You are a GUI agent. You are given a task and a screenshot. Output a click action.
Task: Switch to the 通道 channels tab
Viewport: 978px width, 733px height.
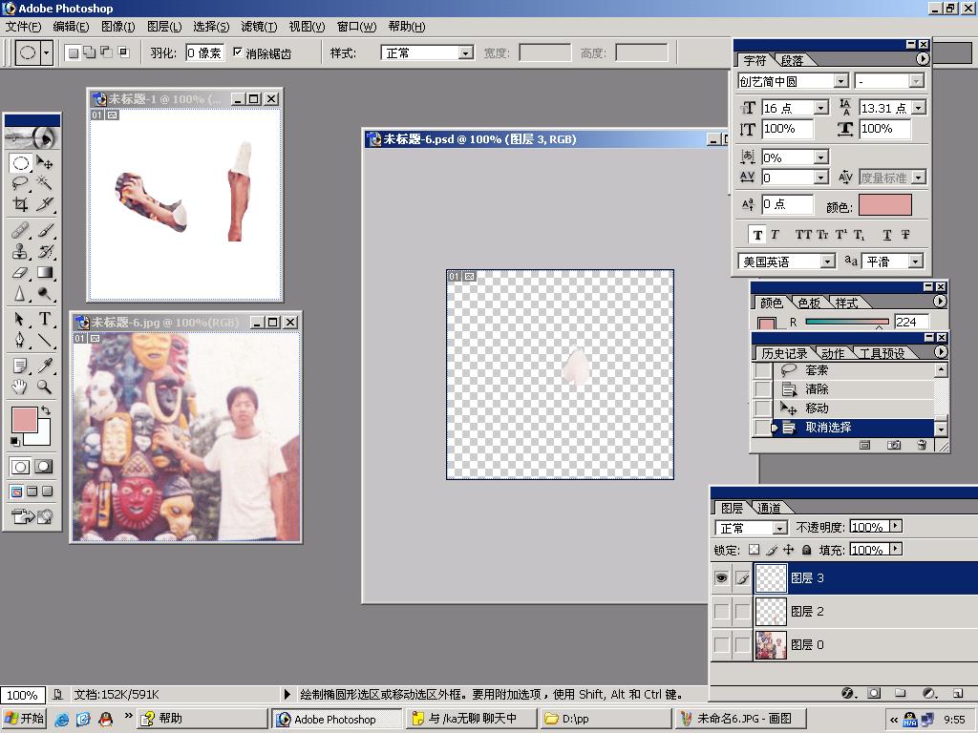(769, 508)
